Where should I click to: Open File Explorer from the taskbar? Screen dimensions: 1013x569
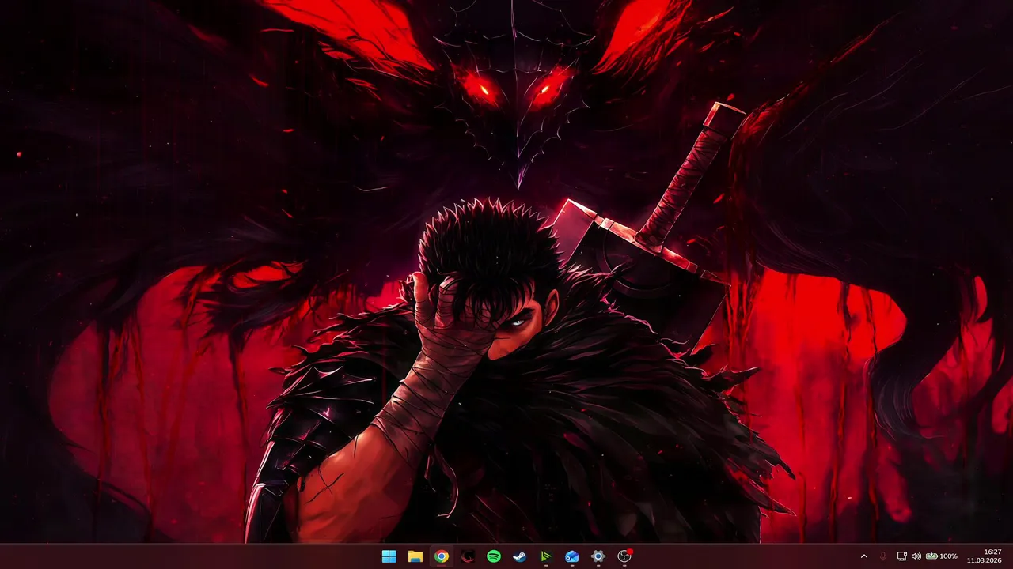click(415, 556)
